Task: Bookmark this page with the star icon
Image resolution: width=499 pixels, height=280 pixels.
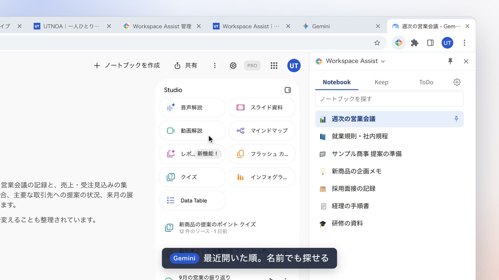Action: (x=377, y=43)
